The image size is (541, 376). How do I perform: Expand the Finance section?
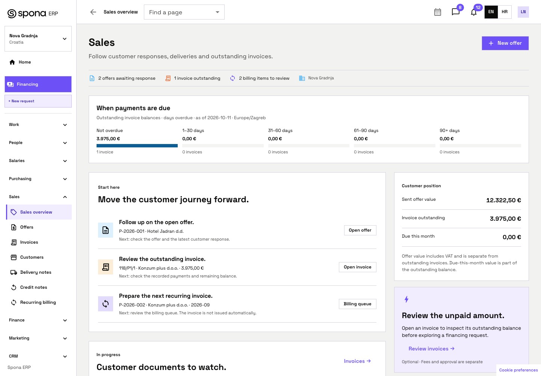click(38, 320)
